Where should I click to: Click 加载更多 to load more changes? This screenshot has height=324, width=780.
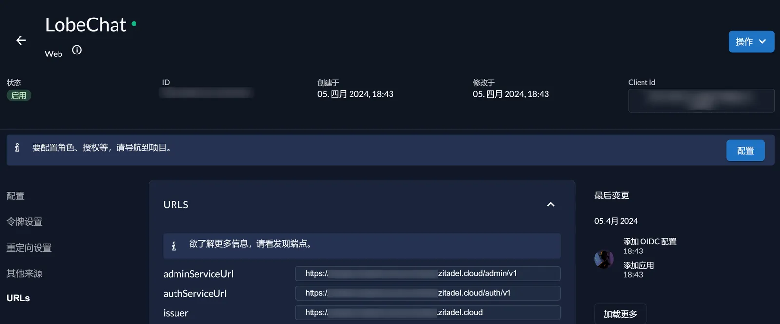620,314
